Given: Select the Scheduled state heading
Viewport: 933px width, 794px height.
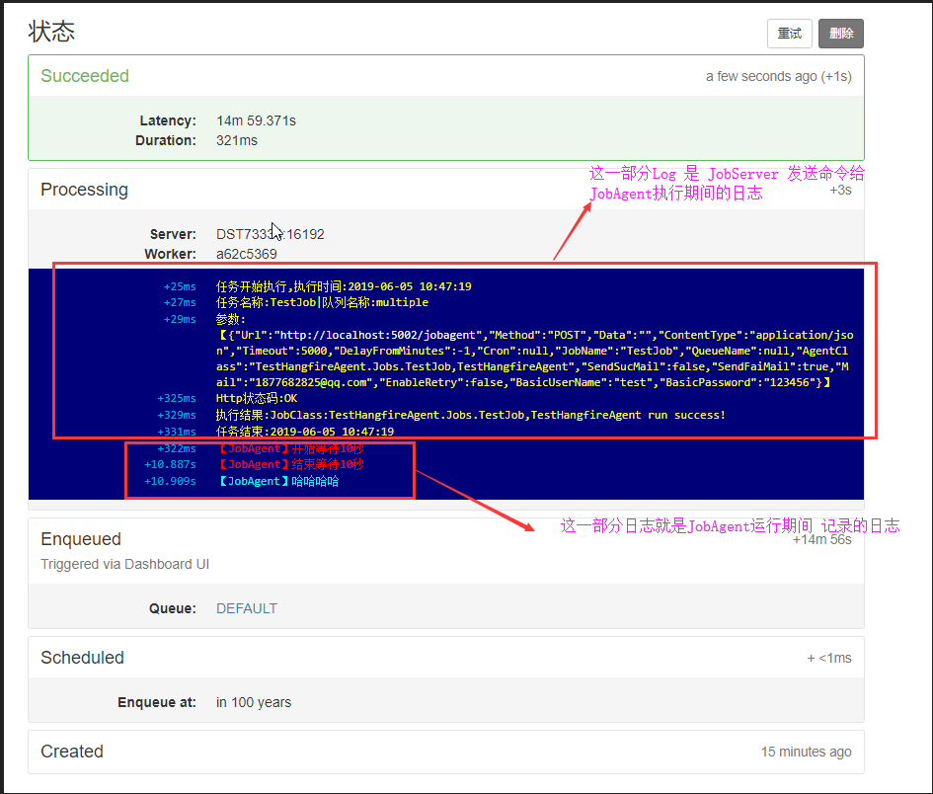Looking at the screenshot, I should [82, 658].
